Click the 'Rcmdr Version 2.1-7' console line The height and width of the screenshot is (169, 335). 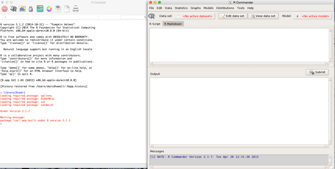tap(15, 111)
